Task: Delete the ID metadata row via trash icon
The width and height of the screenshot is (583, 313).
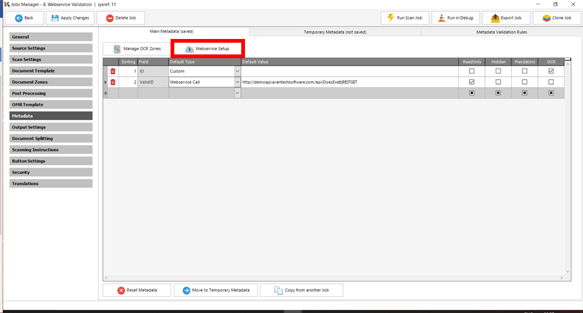Action: point(113,71)
